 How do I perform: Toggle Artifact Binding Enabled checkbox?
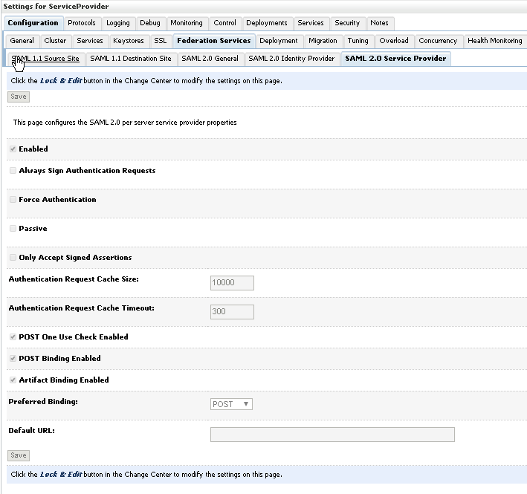click(x=13, y=380)
